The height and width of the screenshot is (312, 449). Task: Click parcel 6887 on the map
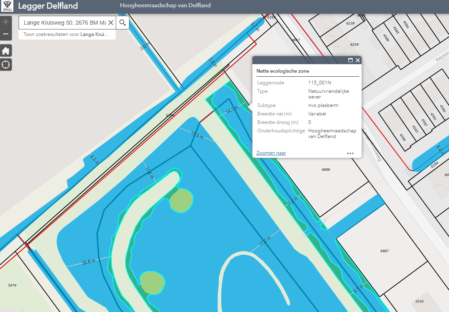point(384,251)
